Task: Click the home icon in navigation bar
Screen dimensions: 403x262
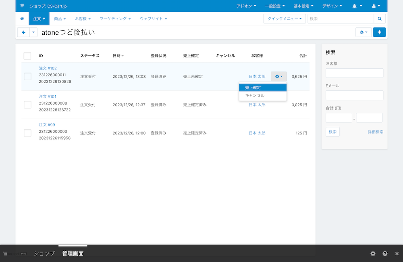Action: click(22, 19)
